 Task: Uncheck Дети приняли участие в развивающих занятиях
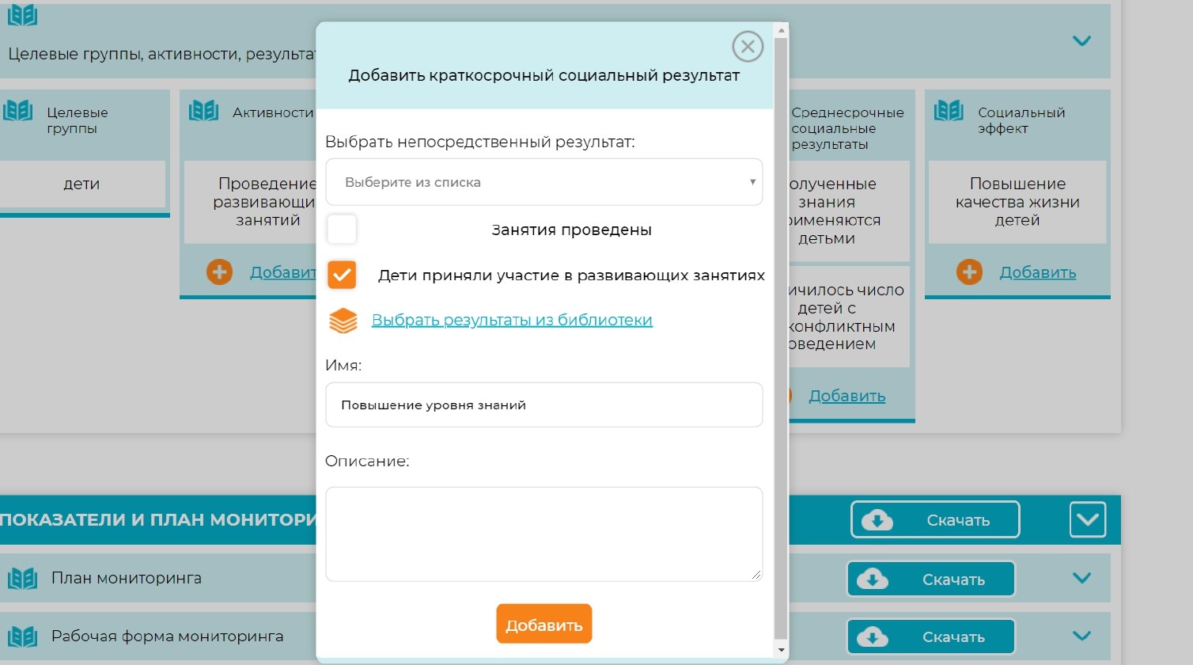(342, 275)
